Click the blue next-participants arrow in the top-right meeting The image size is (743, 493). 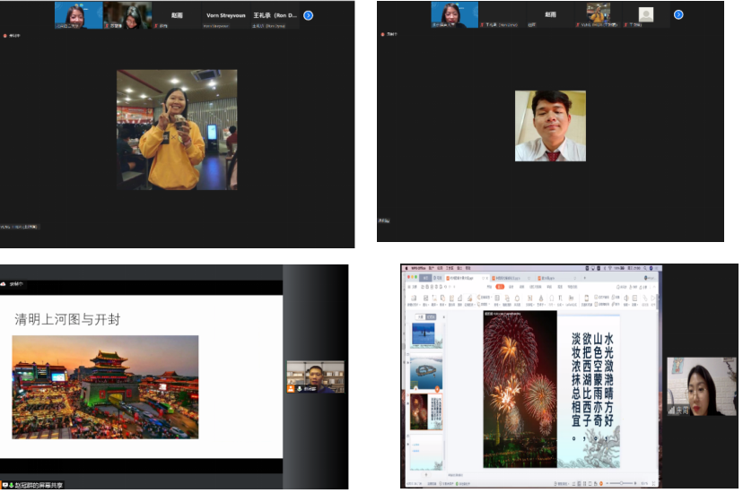(x=678, y=14)
